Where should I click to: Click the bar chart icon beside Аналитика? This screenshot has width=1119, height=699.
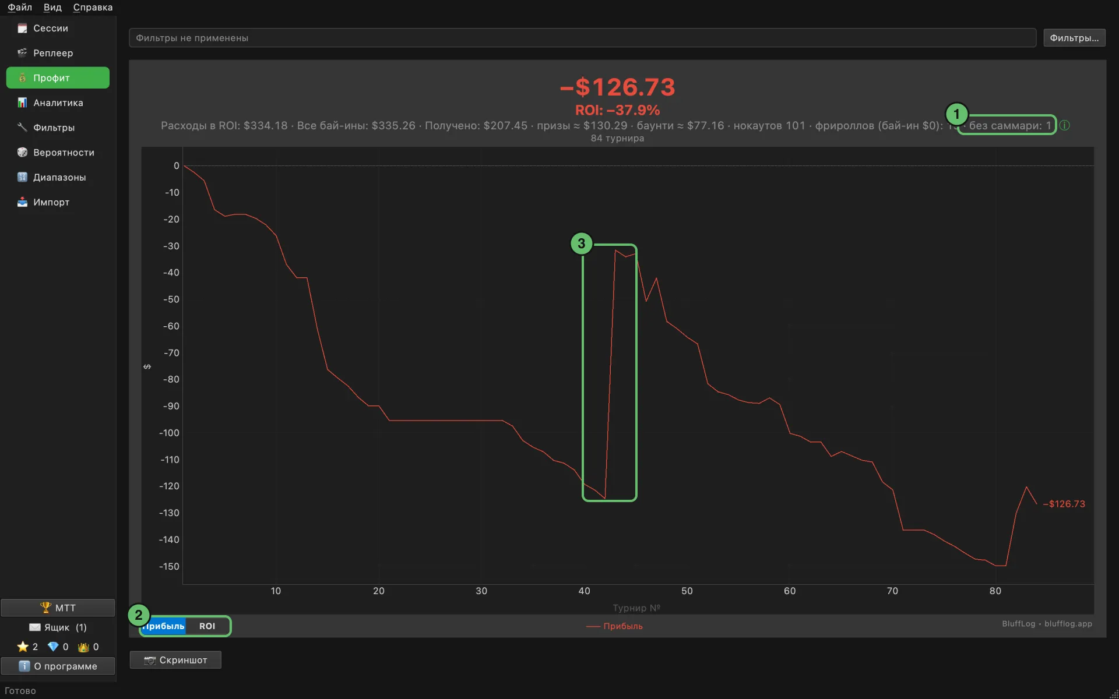pyautogui.click(x=22, y=103)
